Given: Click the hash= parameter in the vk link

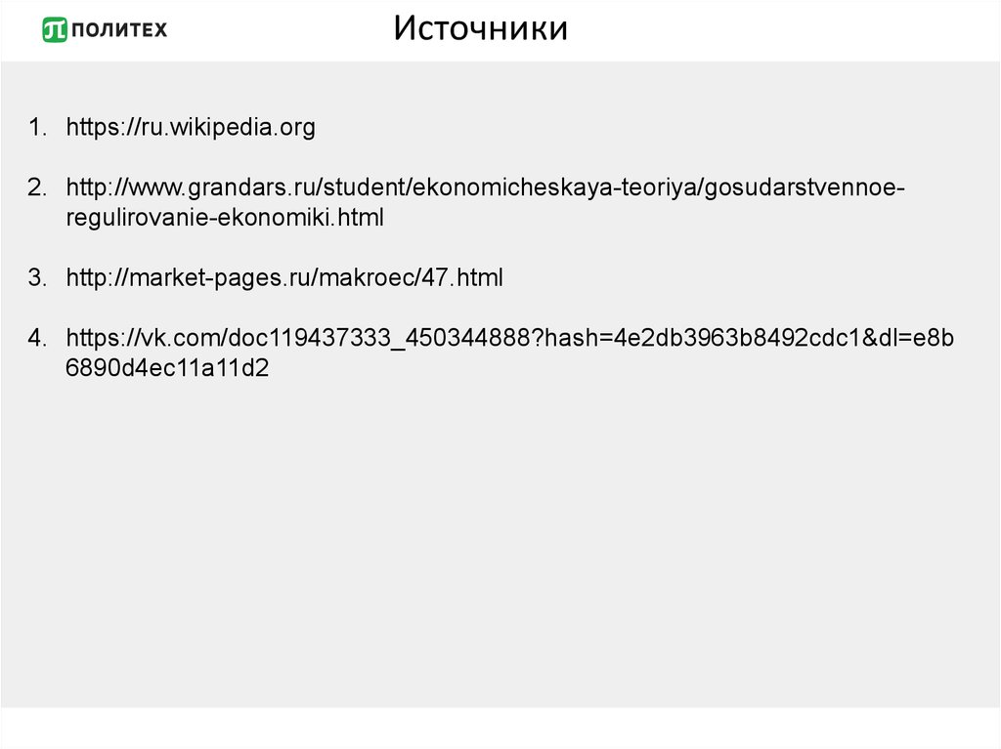Looking at the screenshot, I should point(572,339).
